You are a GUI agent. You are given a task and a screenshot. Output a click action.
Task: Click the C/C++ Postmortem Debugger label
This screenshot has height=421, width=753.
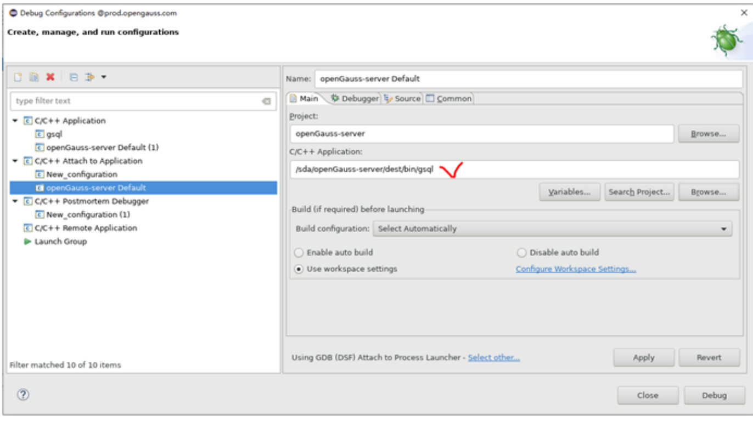[92, 201]
